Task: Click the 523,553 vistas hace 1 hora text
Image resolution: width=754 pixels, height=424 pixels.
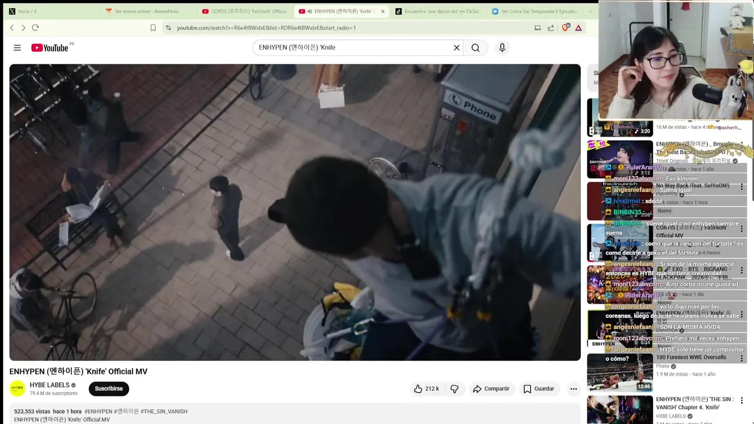Action: (48, 412)
